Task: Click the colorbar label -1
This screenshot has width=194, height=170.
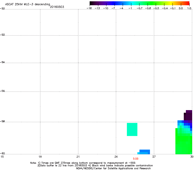Action: point(130,8)
